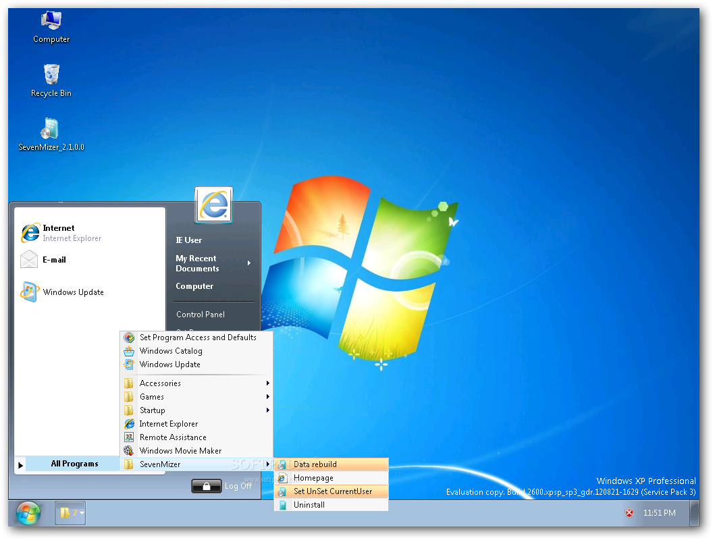Open pinned E-mail envelope icon
The height and width of the screenshot is (540, 713).
[x=29, y=260]
